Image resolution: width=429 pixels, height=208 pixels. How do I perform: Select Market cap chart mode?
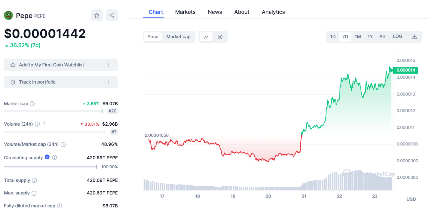[x=178, y=37]
